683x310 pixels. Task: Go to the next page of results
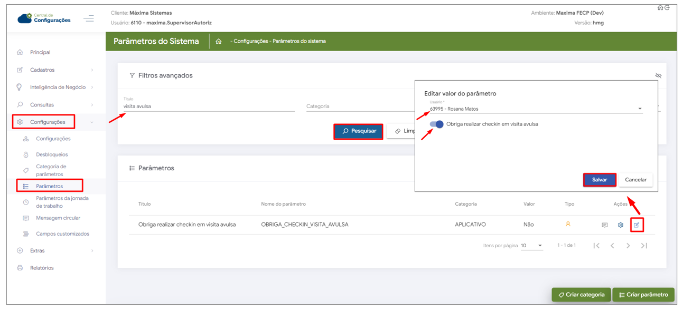click(628, 246)
